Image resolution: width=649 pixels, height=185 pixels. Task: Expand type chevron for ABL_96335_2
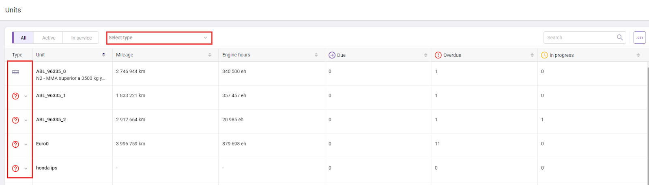tap(26, 120)
